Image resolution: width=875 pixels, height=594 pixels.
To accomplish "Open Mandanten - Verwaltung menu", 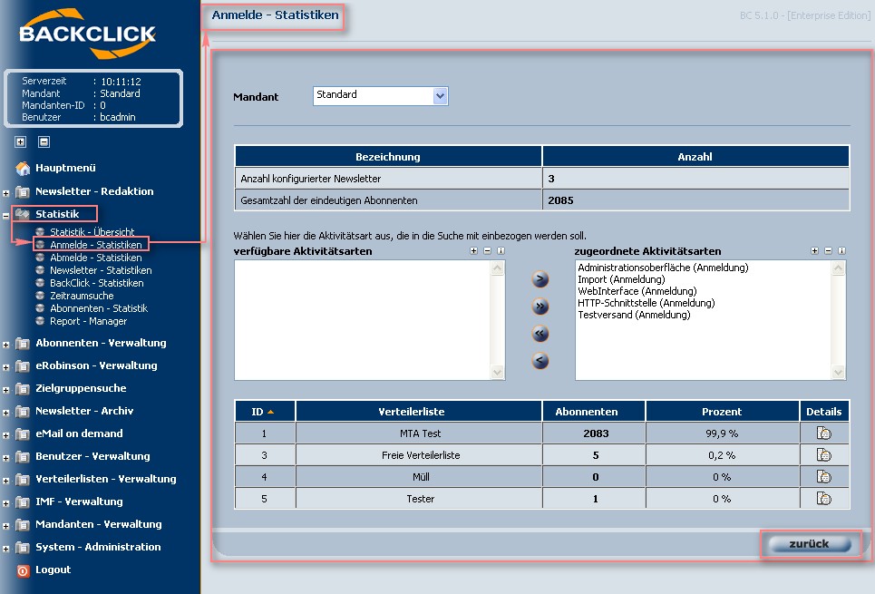I will (99, 524).
